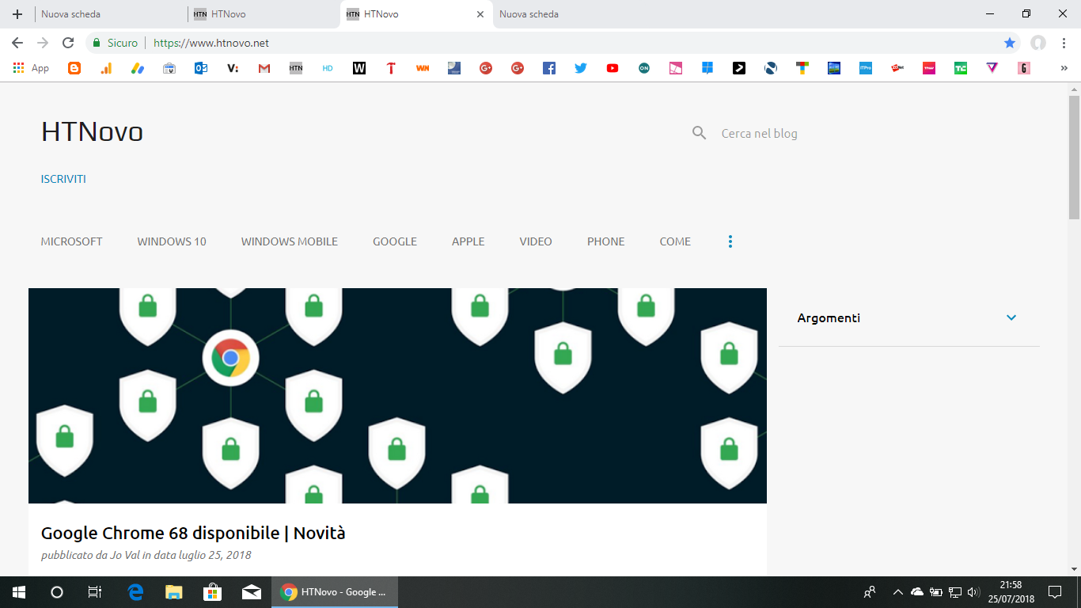This screenshot has height=608, width=1081.
Task: Open the Google Chrome 68 disponibile article
Action: [x=193, y=533]
